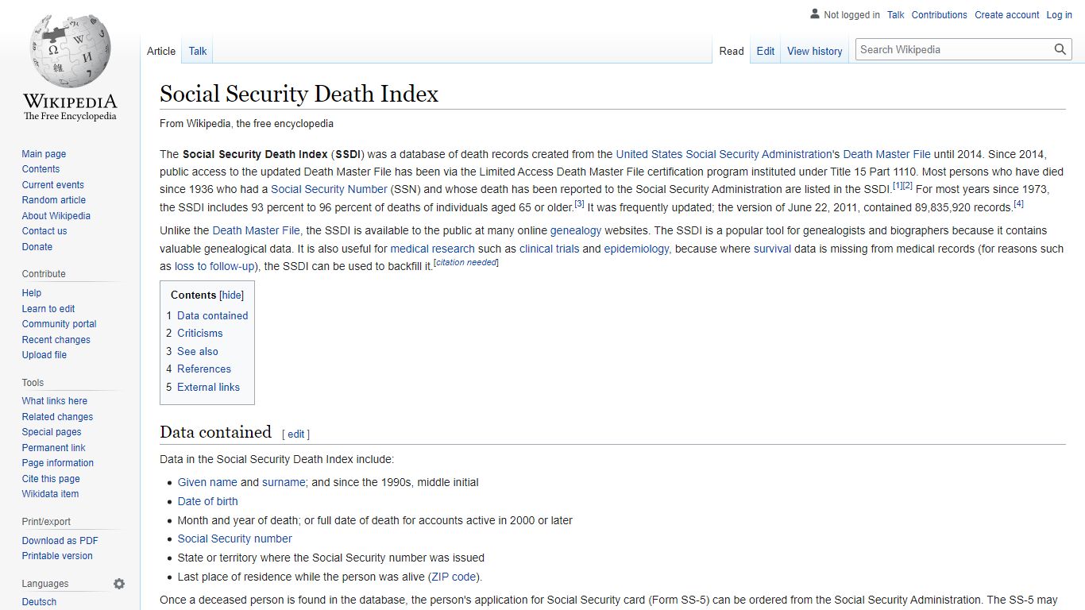Switch Wikipedia language to Deutsch
This screenshot has height=610, width=1085.
[x=39, y=601]
